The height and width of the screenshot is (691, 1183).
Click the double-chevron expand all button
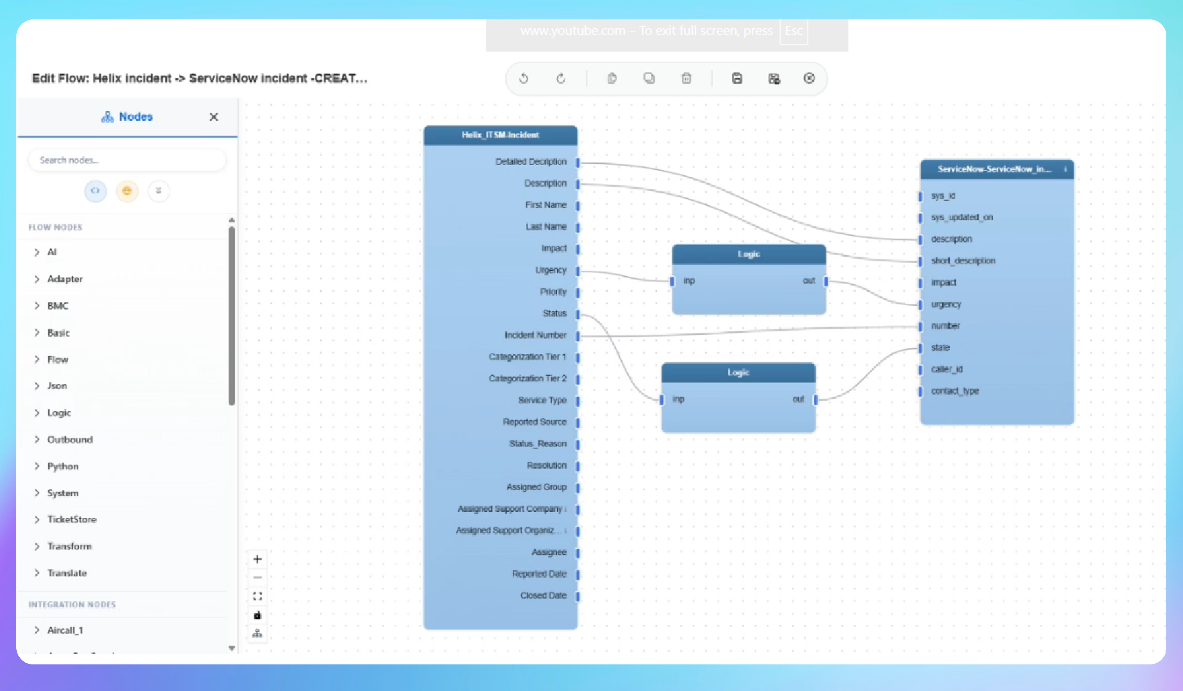point(159,190)
